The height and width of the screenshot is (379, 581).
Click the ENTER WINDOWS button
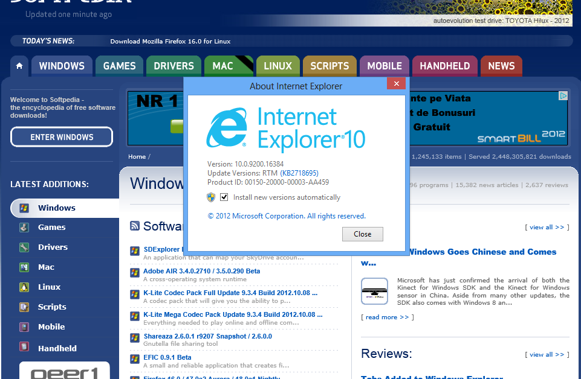pos(61,136)
